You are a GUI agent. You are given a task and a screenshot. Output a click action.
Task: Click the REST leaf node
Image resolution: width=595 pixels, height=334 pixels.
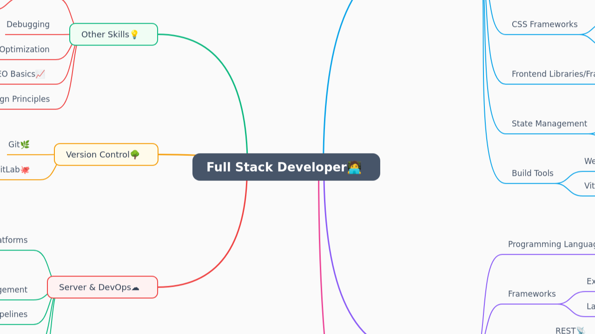click(x=570, y=330)
